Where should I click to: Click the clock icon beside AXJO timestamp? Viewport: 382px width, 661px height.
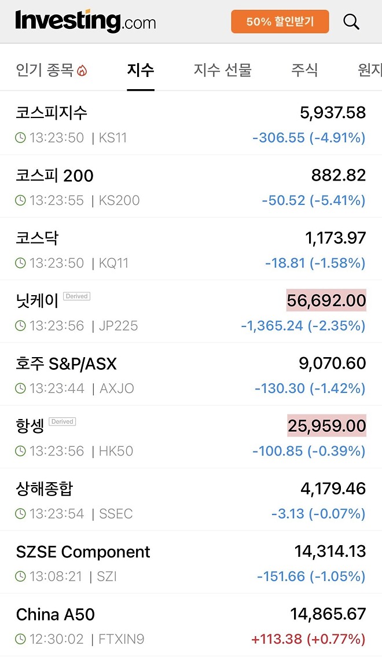(x=19, y=388)
